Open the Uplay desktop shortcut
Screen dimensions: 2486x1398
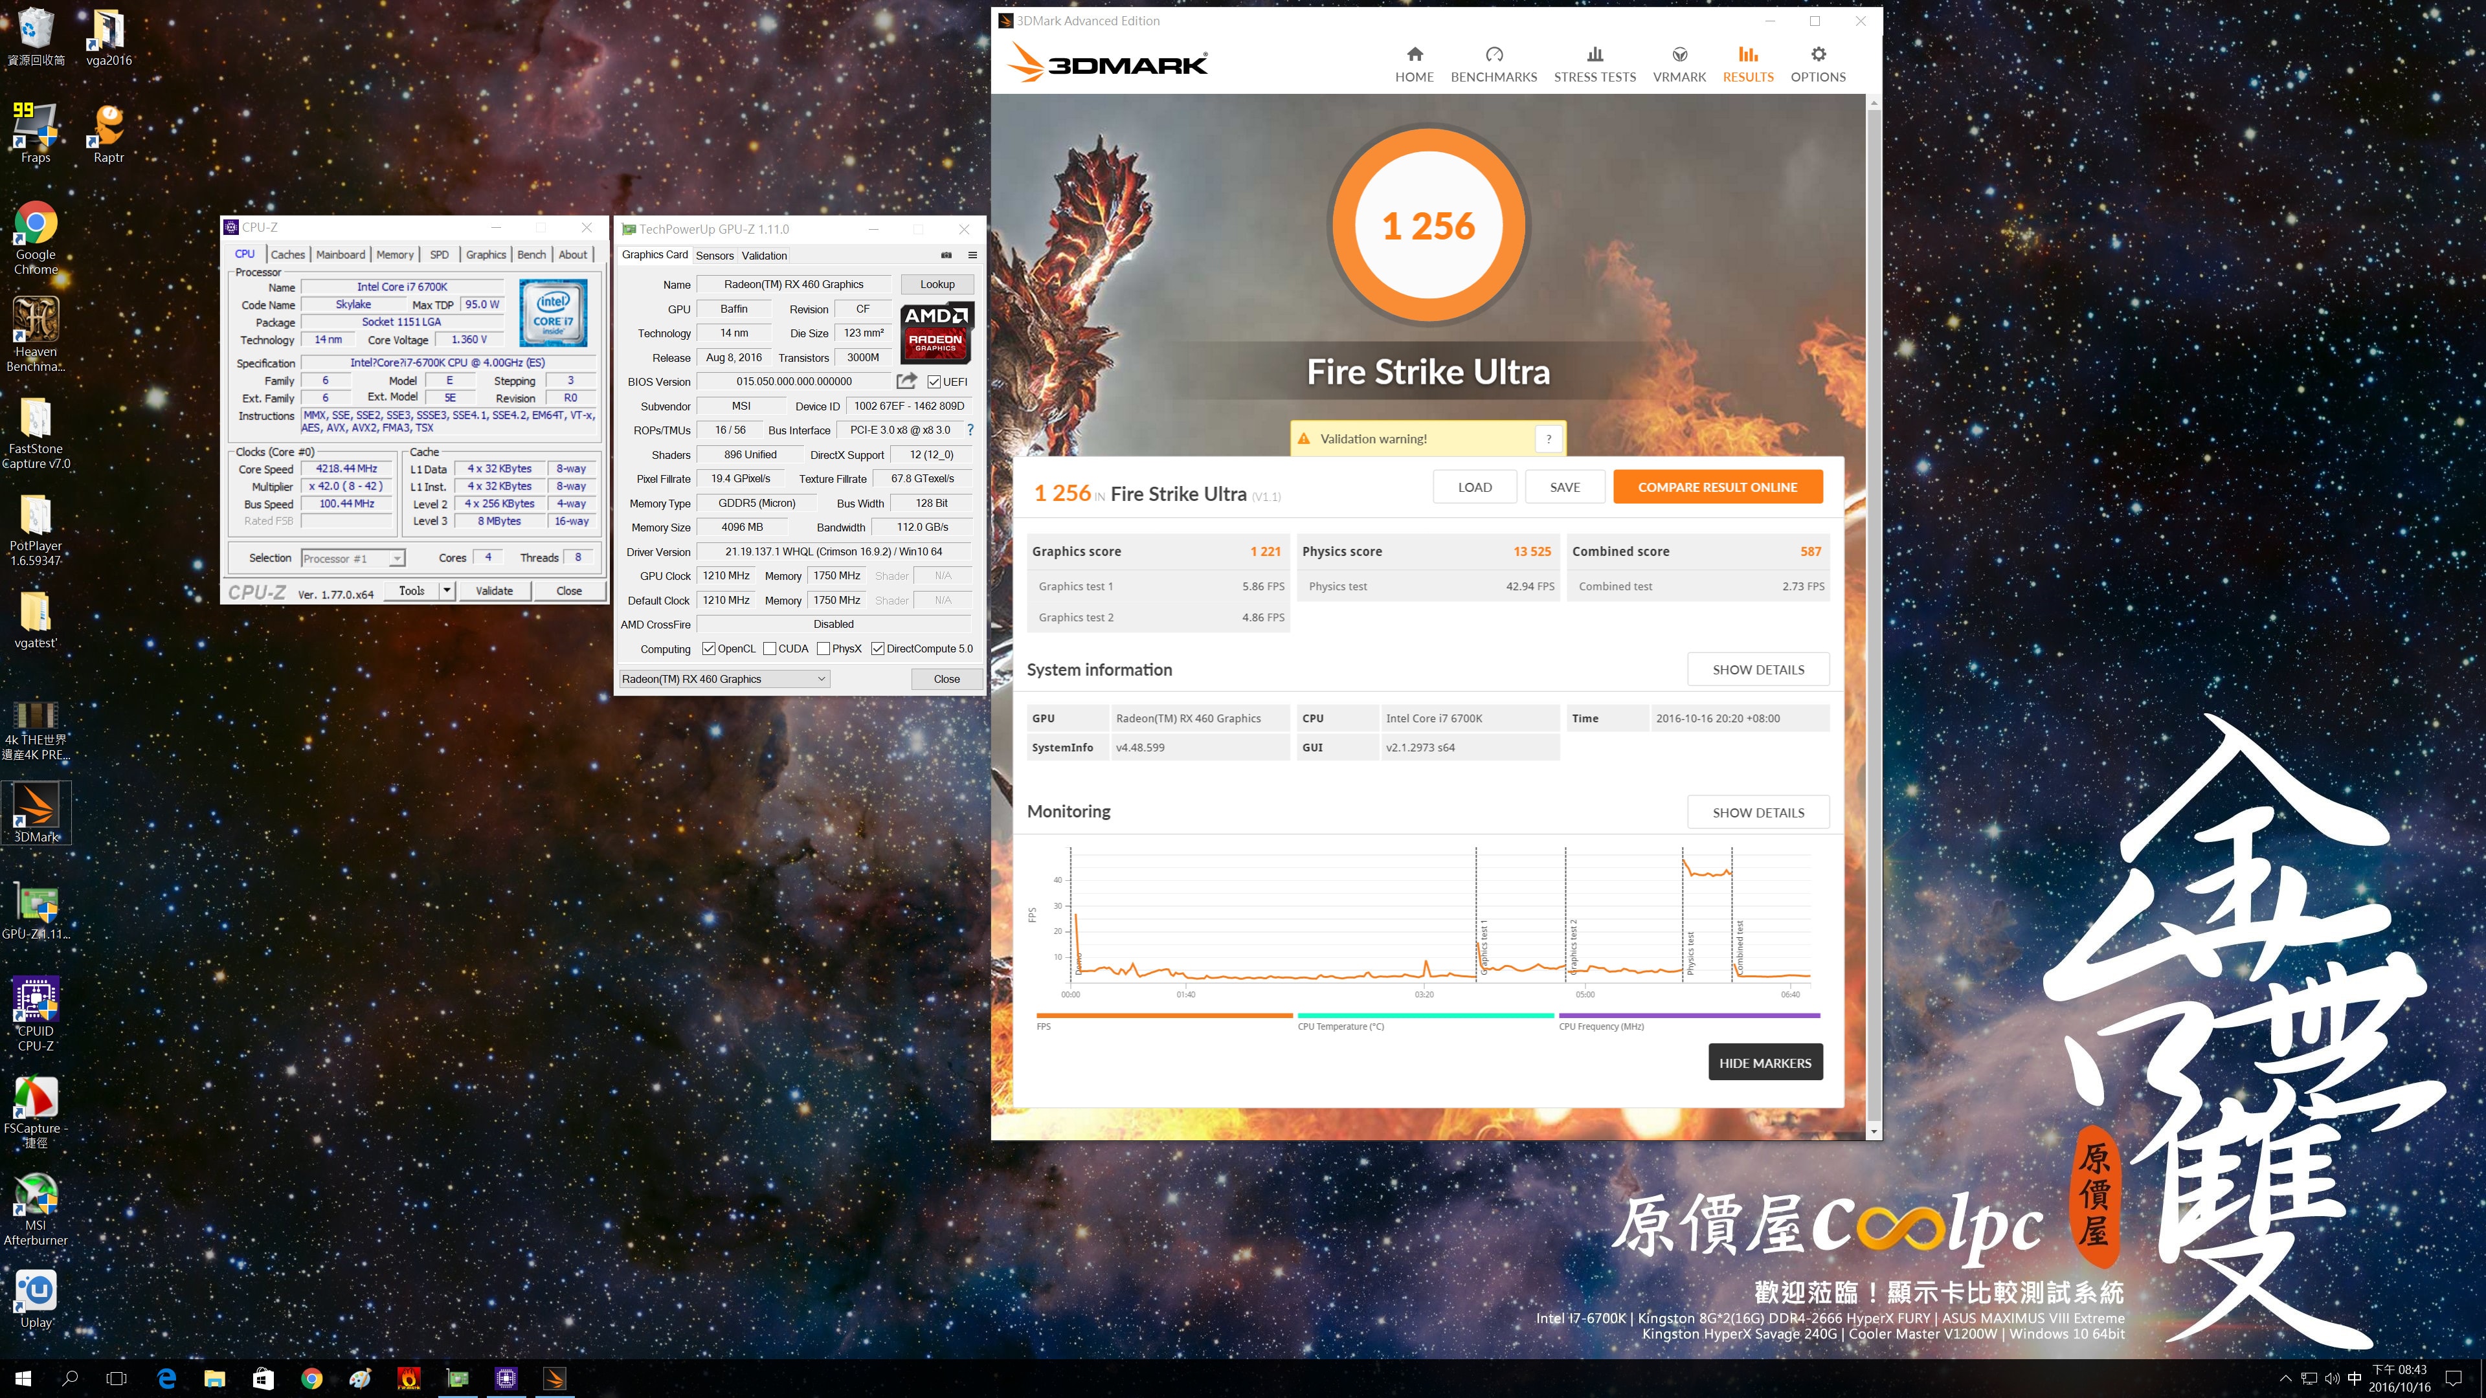36,1298
